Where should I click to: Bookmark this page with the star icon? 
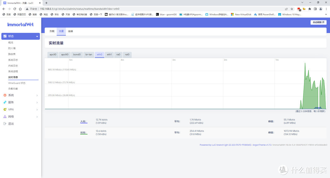pos(292,9)
